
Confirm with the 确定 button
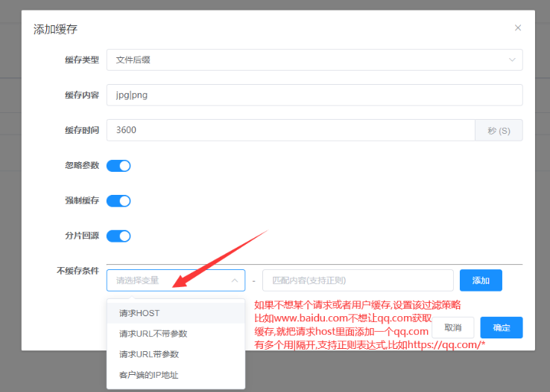(x=501, y=327)
